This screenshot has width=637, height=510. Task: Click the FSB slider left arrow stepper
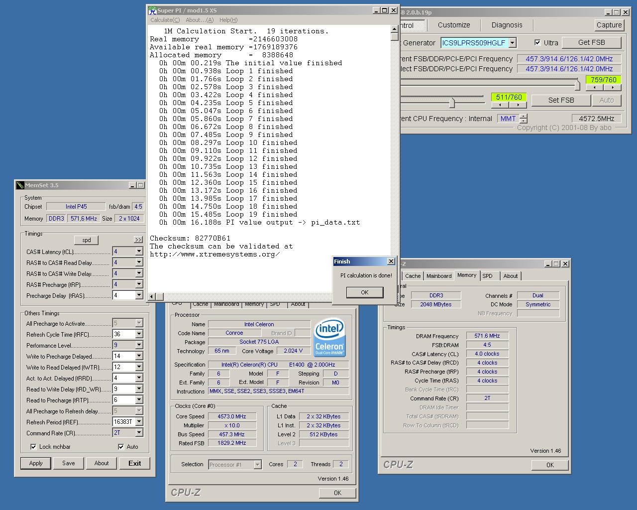click(594, 88)
